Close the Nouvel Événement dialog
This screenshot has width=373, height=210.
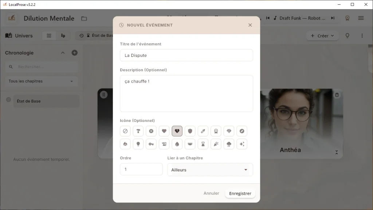click(x=250, y=25)
